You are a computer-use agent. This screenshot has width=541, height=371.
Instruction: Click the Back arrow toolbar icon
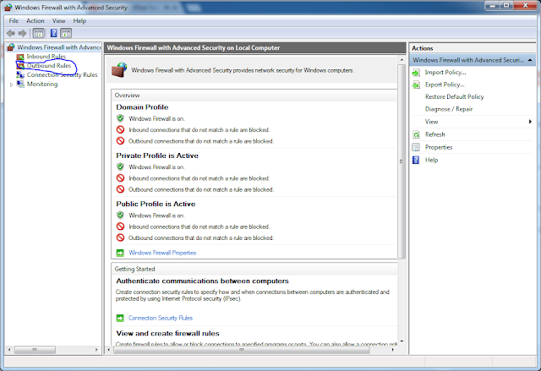point(11,34)
